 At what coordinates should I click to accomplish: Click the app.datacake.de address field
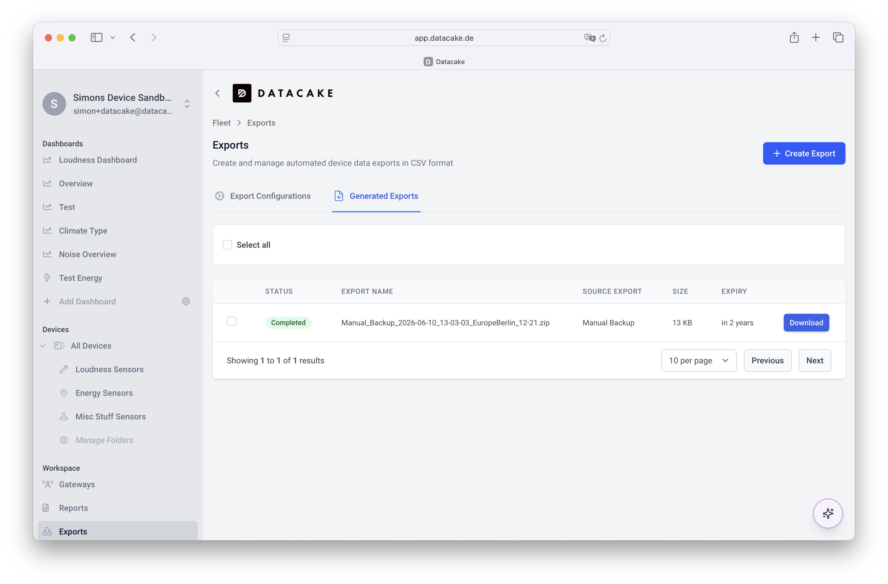click(444, 38)
